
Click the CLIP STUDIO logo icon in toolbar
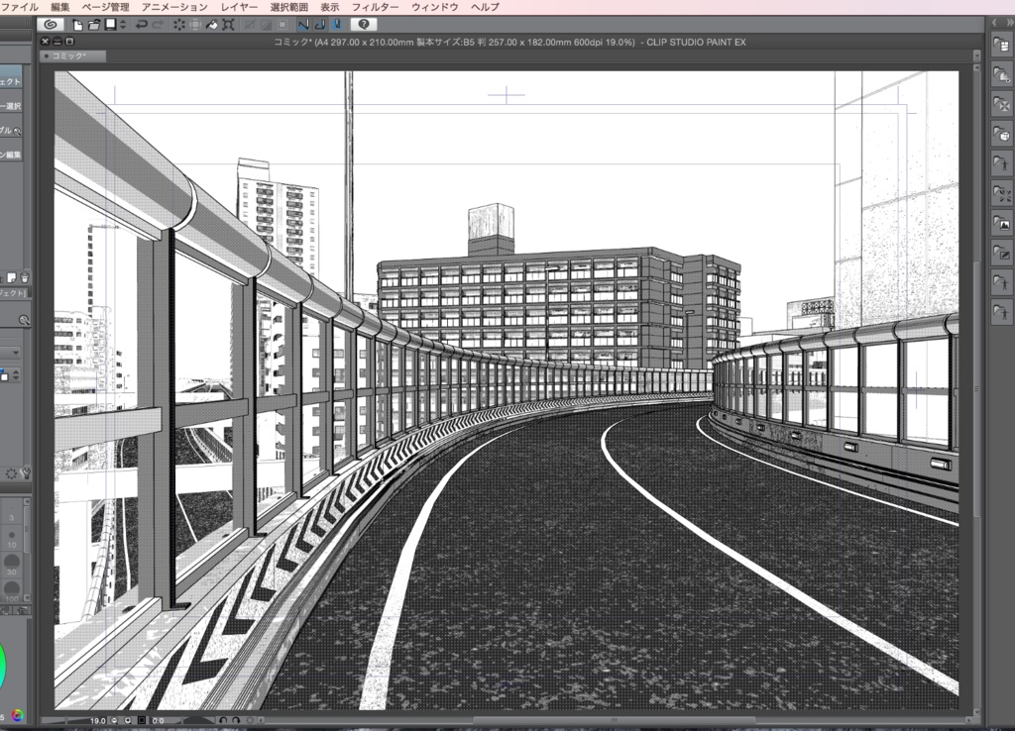49,23
